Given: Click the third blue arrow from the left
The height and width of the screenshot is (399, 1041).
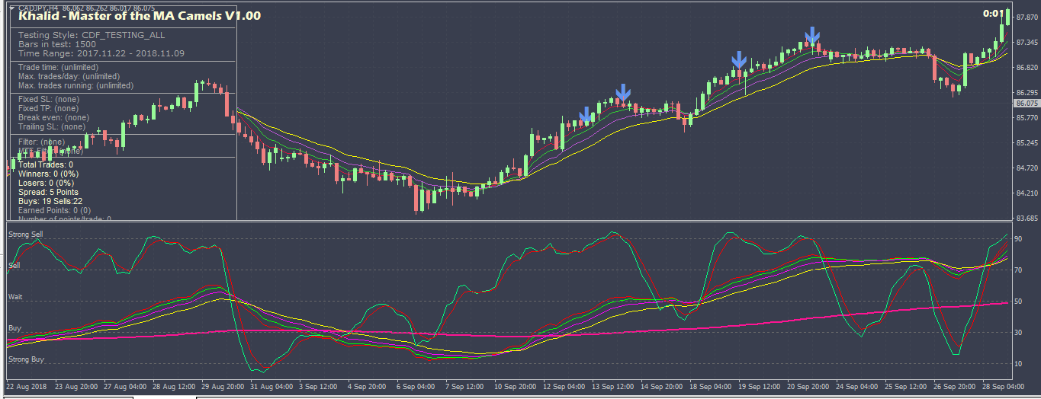Looking at the screenshot, I should tap(738, 61).
